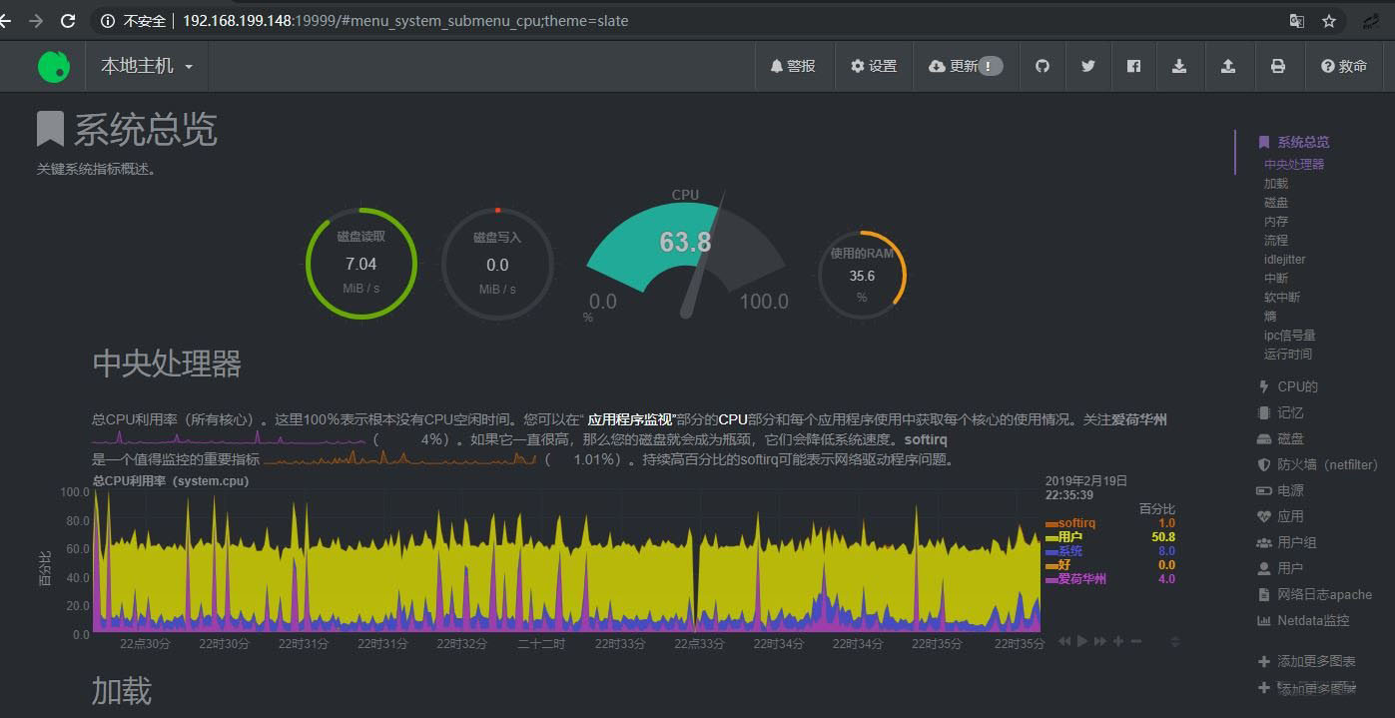
Task: Click the extension icon beside the star
Action: click(1372, 20)
